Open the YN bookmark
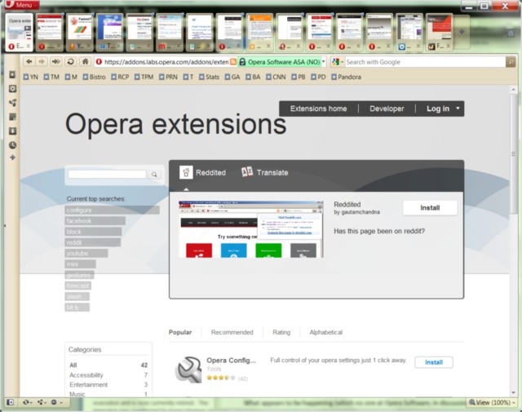The height and width of the screenshot is (412, 522). tap(31, 77)
